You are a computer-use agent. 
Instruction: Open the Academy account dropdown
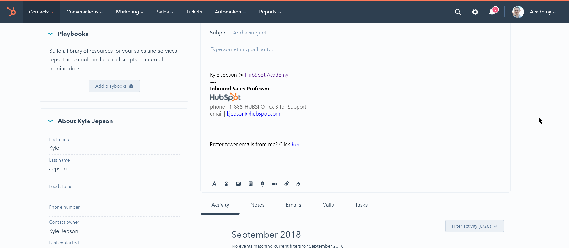pyautogui.click(x=543, y=12)
